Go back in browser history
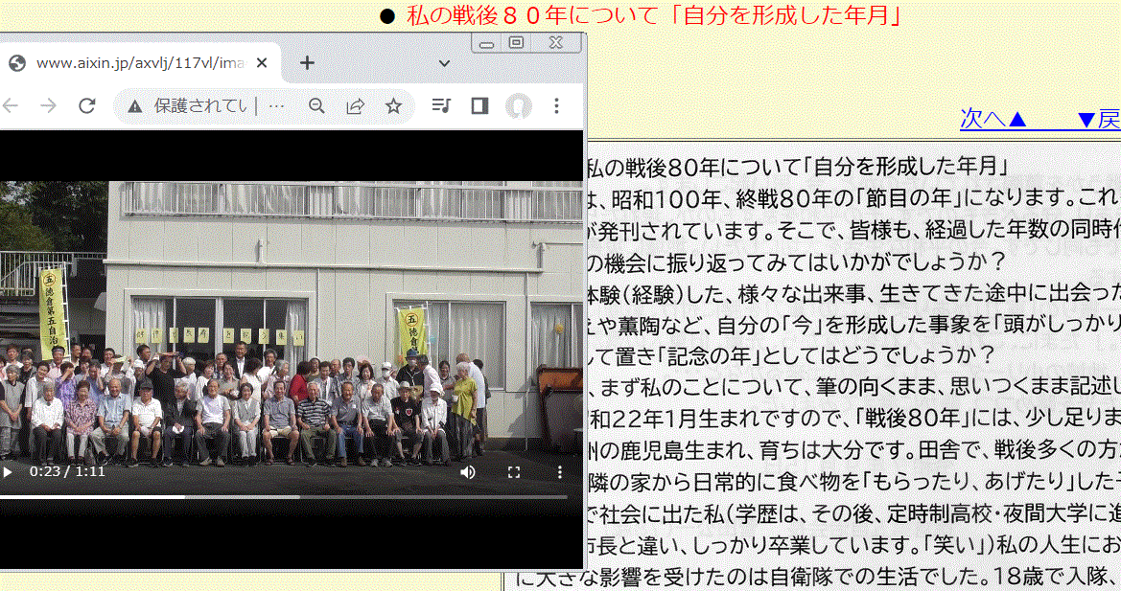The height and width of the screenshot is (591, 1121). click(x=11, y=106)
